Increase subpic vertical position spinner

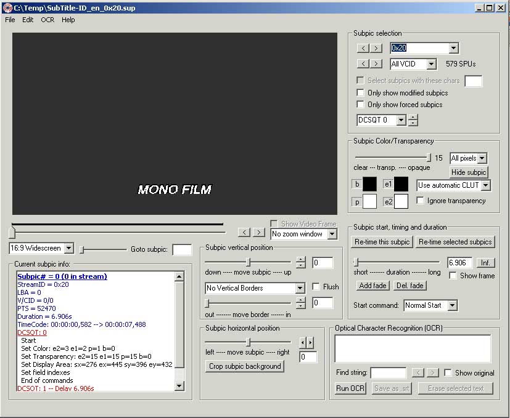coord(301,260)
